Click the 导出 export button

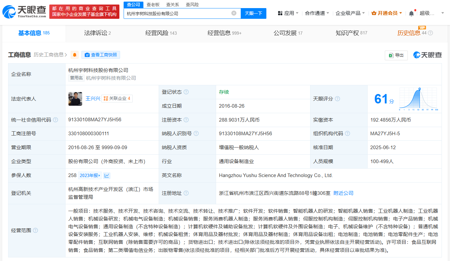(x=396, y=55)
